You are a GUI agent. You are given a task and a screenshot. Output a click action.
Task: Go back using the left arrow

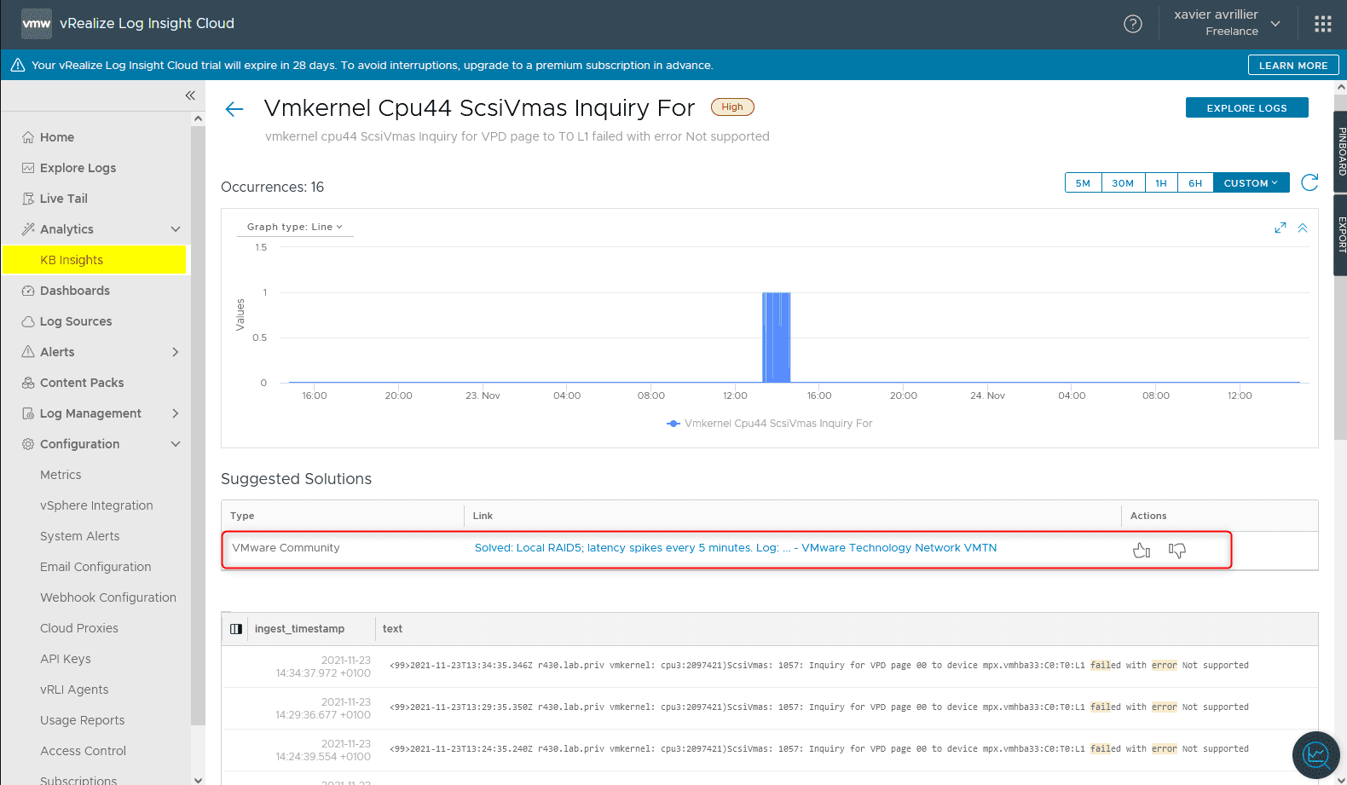coord(234,109)
